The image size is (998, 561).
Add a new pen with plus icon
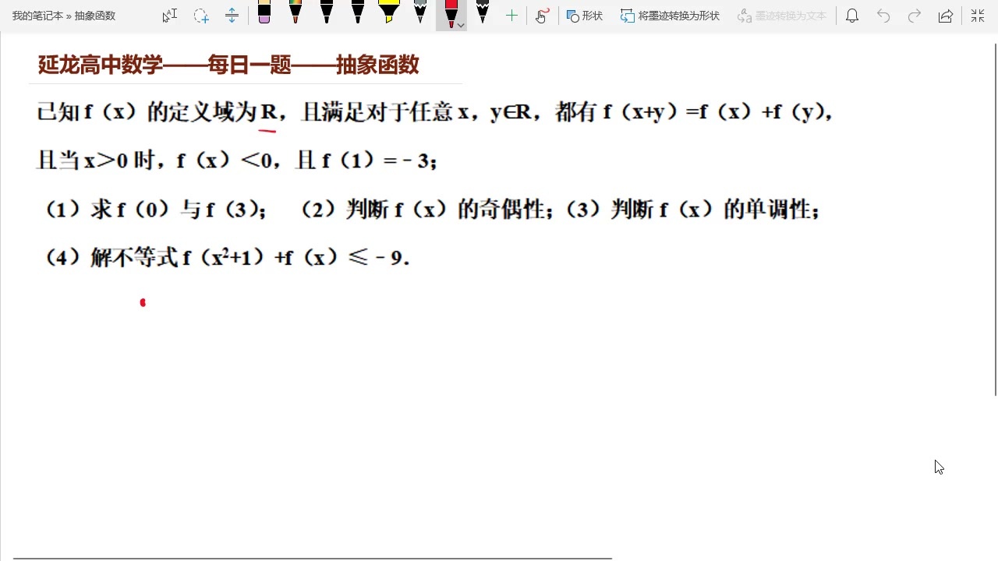(511, 16)
